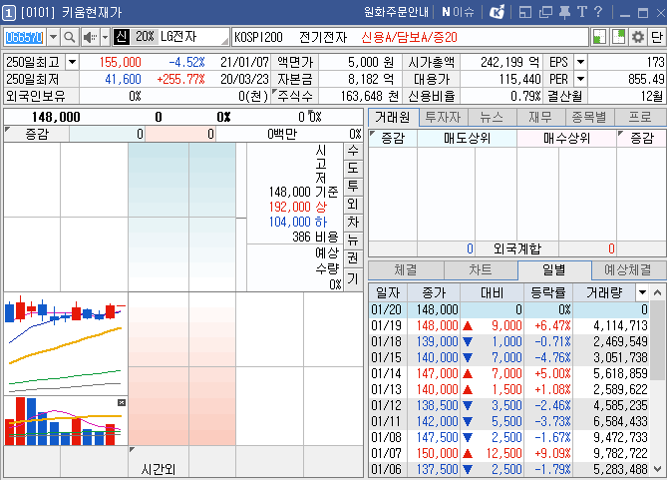Screen dimensions: 667x480
Task: Click the 외 side button
Action: click(353, 204)
